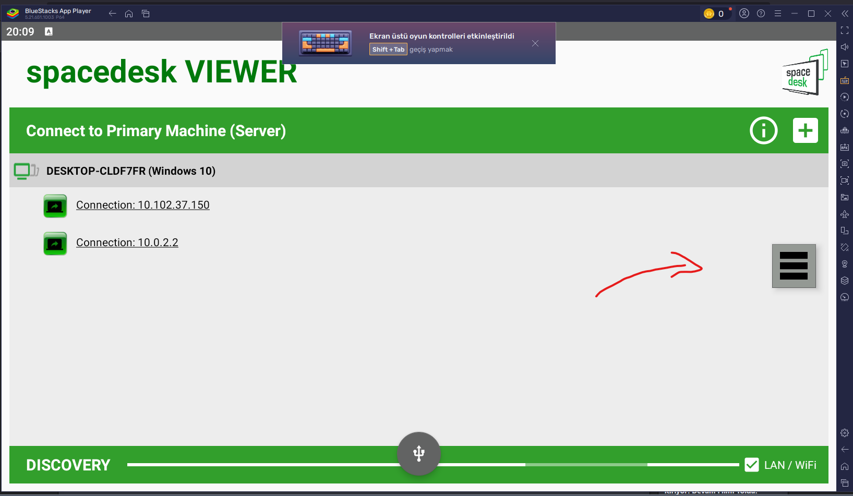Click the 20:09 clock

20,32
